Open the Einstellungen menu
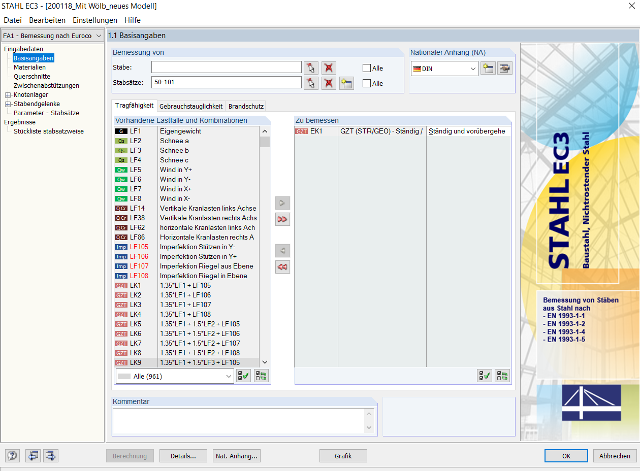640x471 pixels. click(x=95, y=20)
